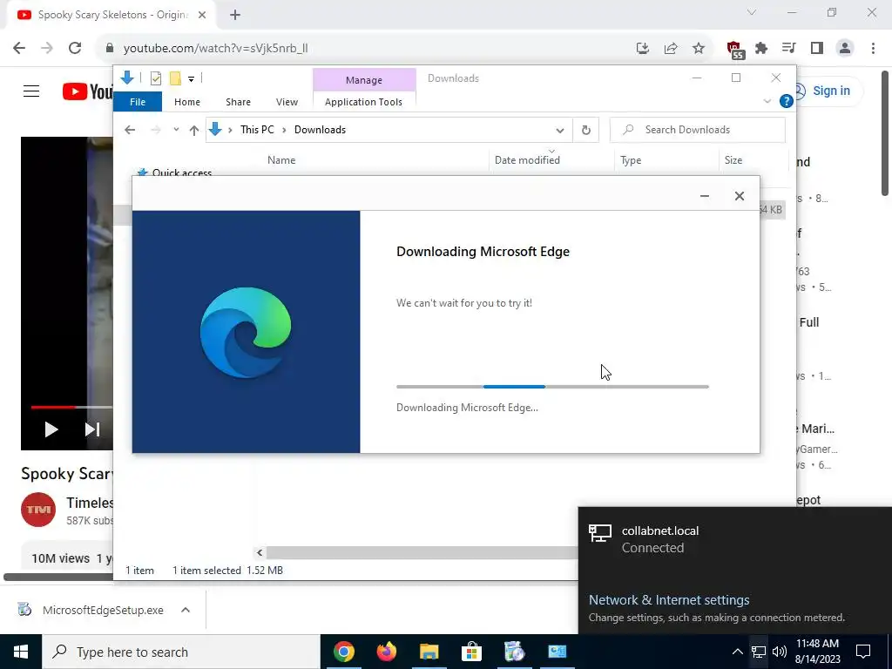Click the forward arrow in Chrome
892x669 pixels.
pos(47,49)
